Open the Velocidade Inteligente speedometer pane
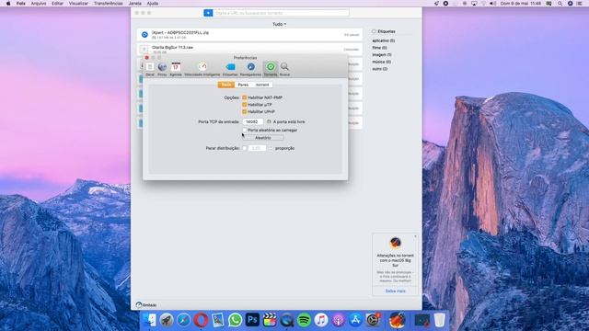The image size is (589, 331). [x=202, y=69]
